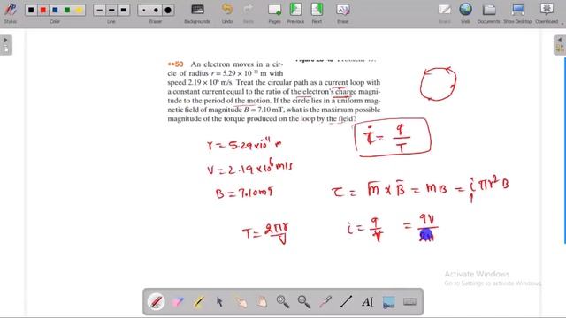Select the large eraser size
The width and height of the screenshot is (566, 318).
coord(168,10)
